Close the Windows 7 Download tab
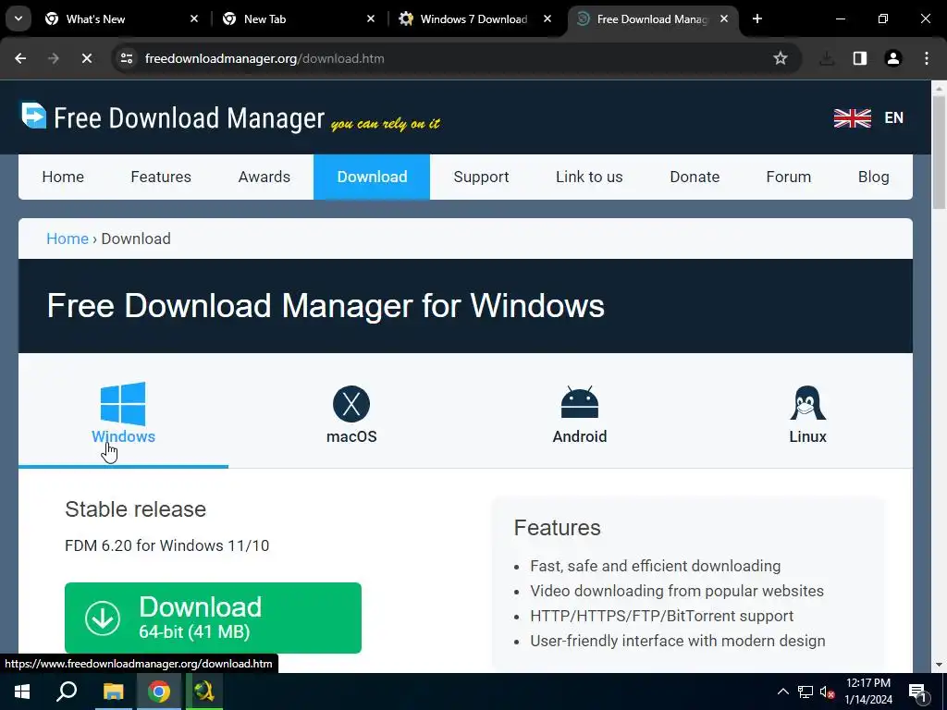Viewport: 947px width, 710px height. (x=547, y=18)
